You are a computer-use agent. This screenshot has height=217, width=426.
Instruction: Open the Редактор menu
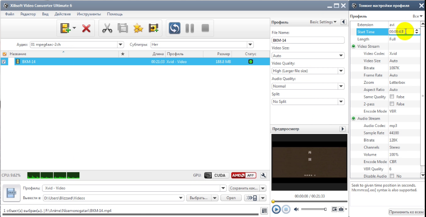28,14
